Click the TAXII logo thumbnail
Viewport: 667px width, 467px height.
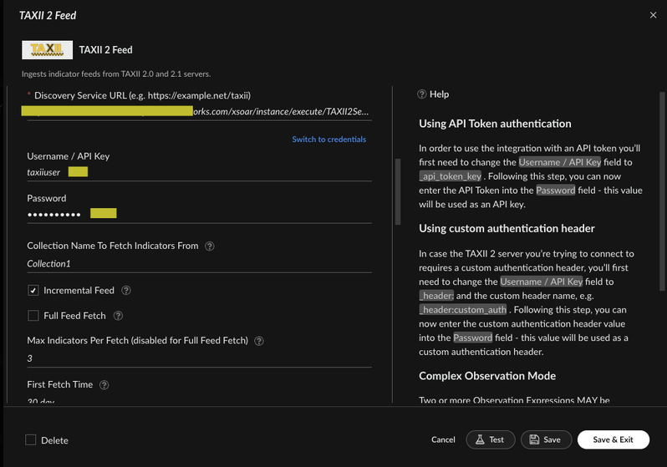pyautogui.click(x=47, y=50)
